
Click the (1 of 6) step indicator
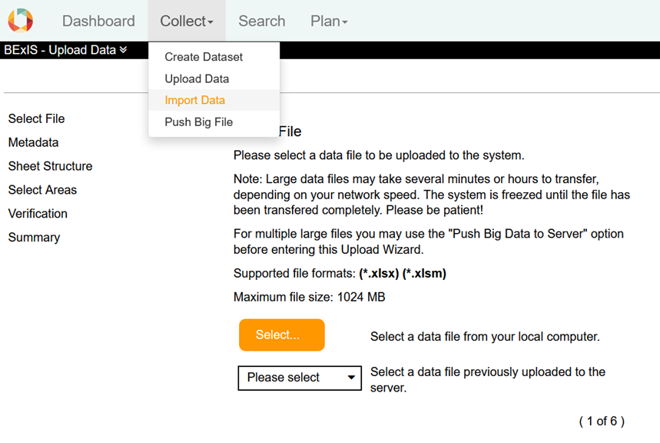tap(602, 421)
